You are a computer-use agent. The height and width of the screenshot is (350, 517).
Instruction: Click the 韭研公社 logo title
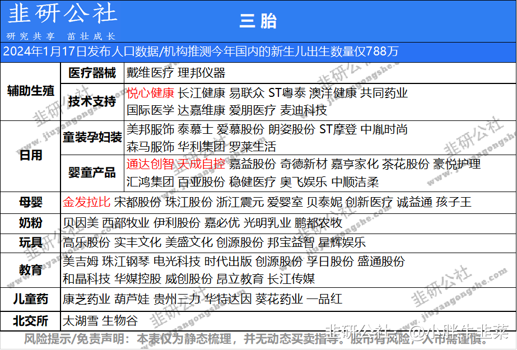click(x=62, y=13)
